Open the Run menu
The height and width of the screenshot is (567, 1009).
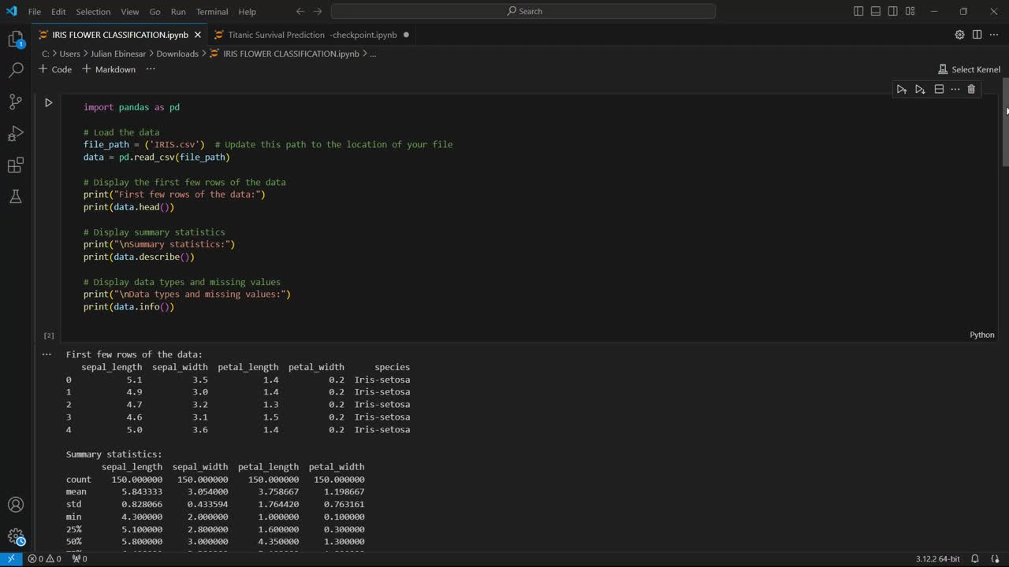click(178, 12)
